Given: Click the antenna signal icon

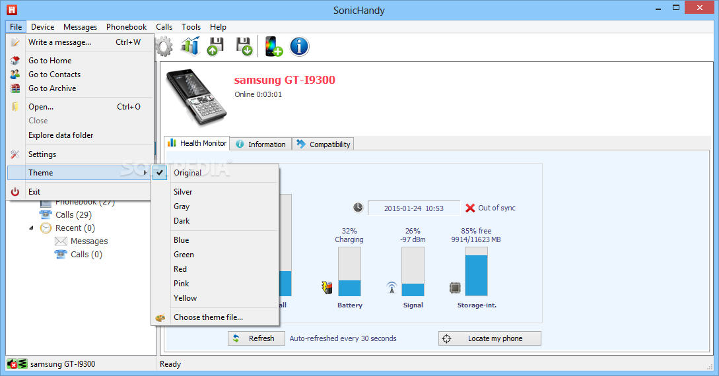Looking at the screenshot, I should click(x=392, y=288).
